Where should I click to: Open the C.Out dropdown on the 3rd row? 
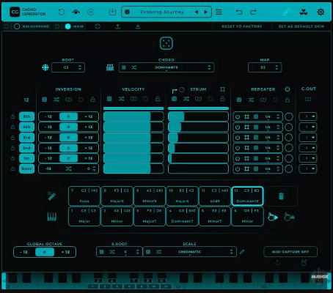308,138
